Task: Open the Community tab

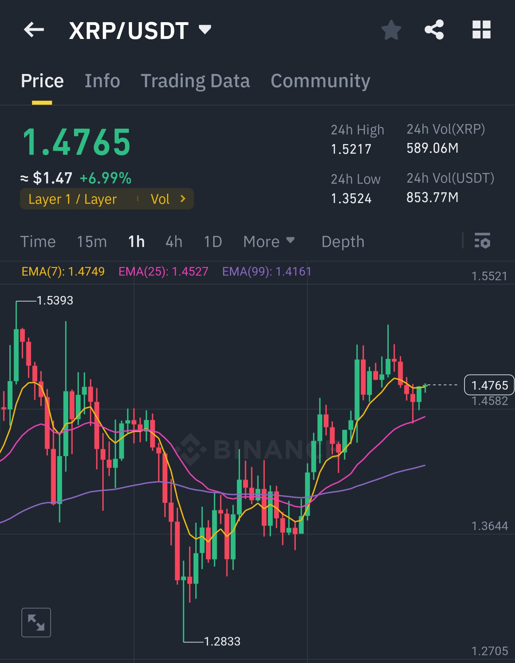Action: tap(320, 81)
